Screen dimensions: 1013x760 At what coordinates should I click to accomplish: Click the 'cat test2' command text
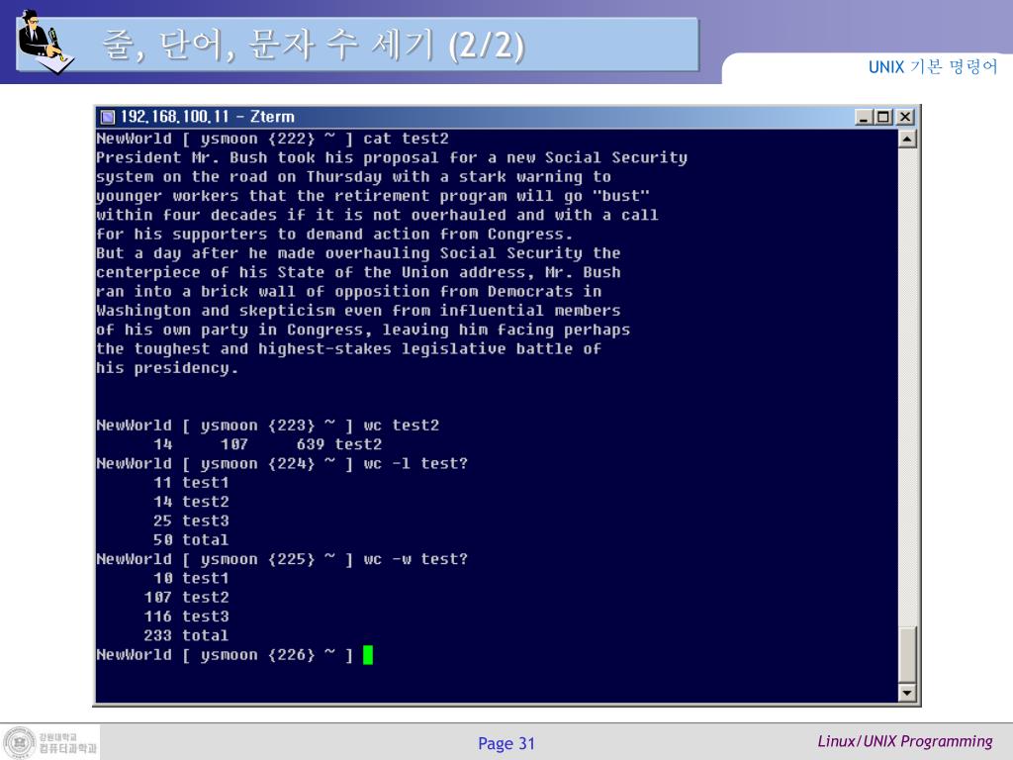406,139
